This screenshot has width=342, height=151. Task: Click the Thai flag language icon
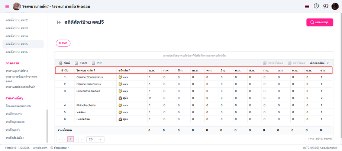[x=307, y=6]
